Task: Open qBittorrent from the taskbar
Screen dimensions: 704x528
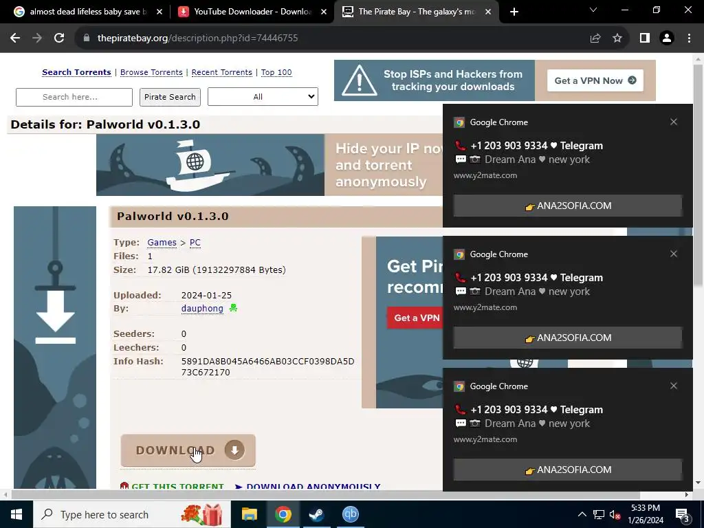Action: point(350,514)
